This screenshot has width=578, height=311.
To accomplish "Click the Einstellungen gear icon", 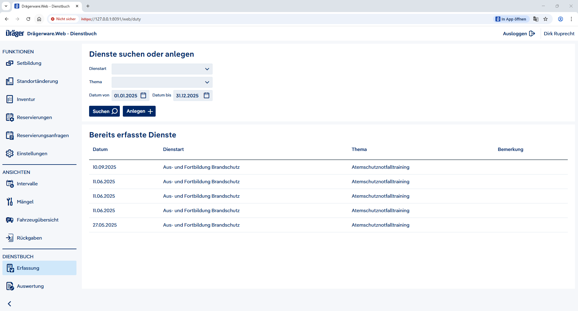I will [x=10, y=154].
